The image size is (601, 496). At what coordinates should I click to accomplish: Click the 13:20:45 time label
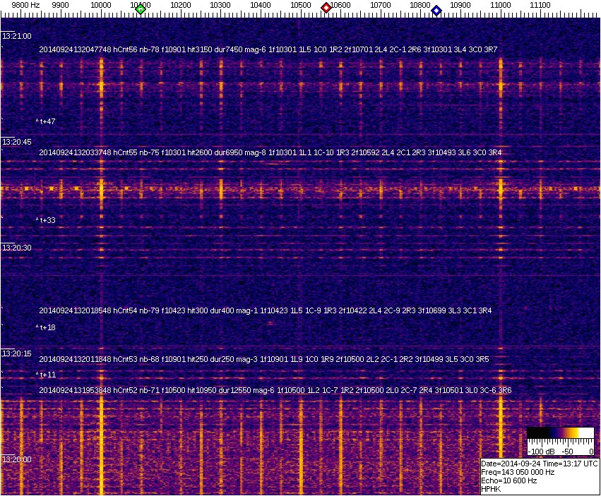(x=16, y=142)
